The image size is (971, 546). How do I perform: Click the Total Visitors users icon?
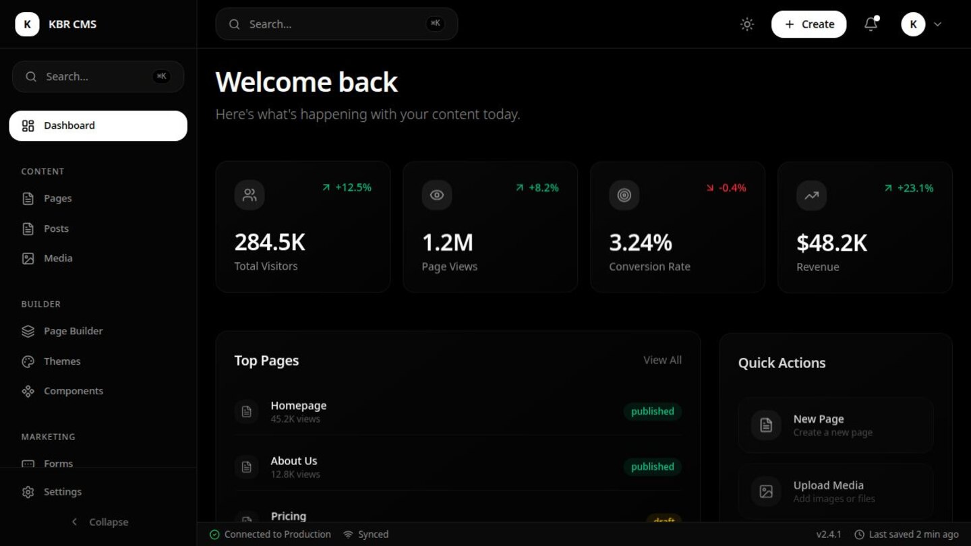click(249, 195)
